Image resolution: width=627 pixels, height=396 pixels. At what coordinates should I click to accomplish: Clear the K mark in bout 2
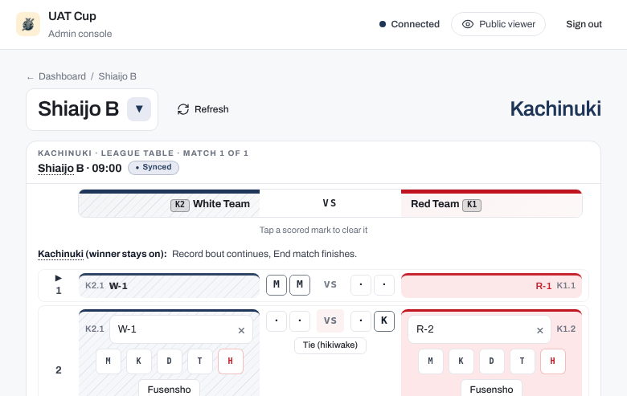[384, 320]
